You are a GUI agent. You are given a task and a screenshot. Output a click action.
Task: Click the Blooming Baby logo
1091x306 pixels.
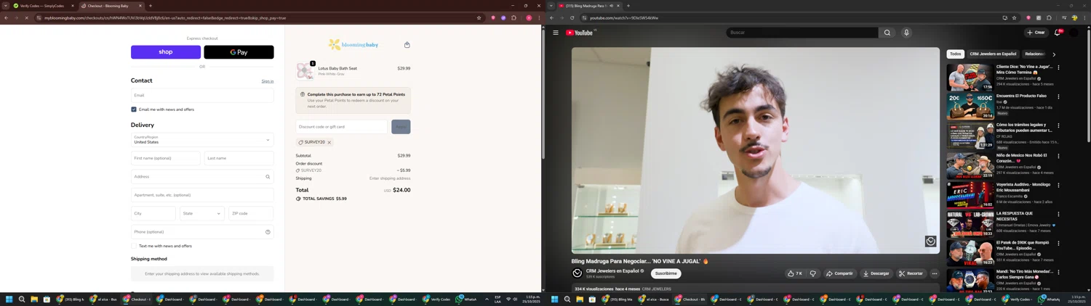click(353, 45)
